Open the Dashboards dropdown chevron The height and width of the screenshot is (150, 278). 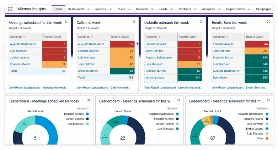coord(88,9)
